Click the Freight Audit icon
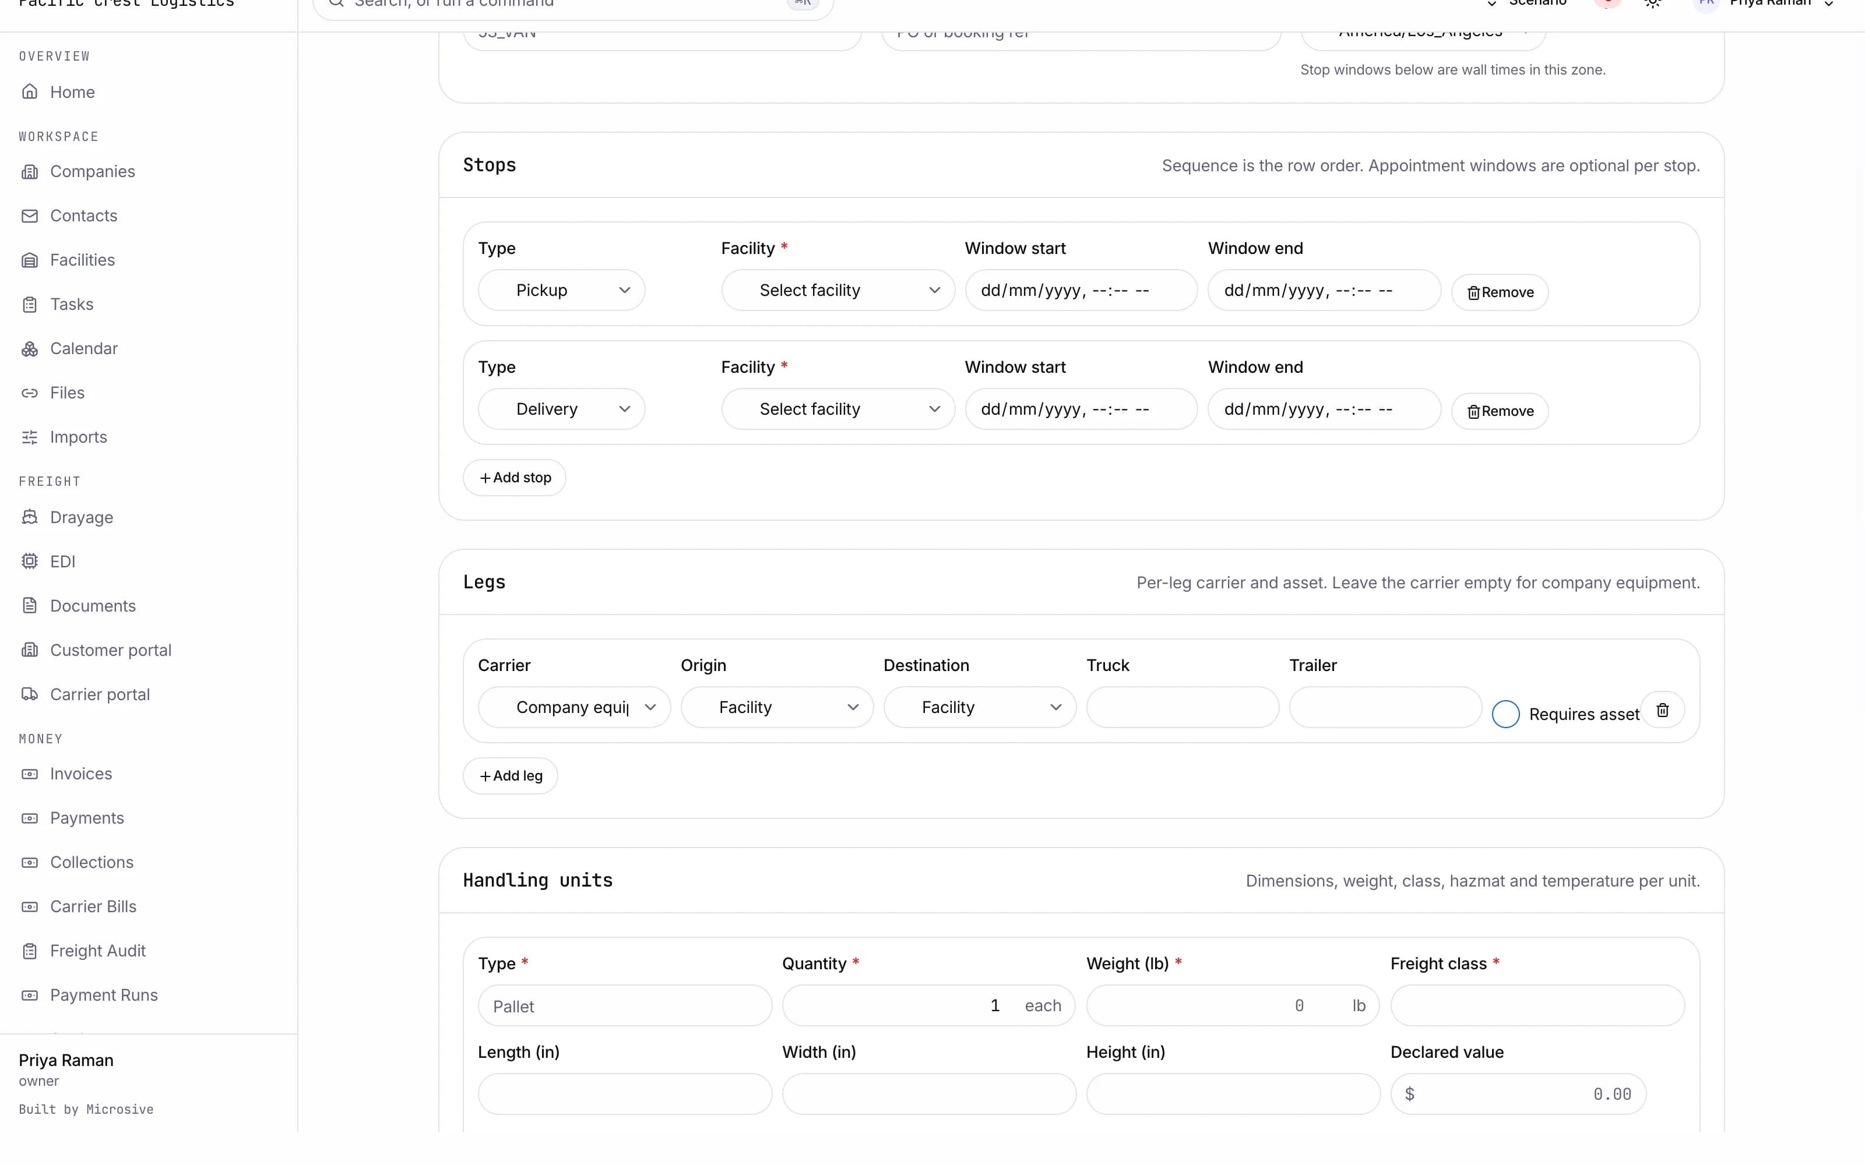The width and height of the screenshot is (1865, 1165). coord(29,951)
